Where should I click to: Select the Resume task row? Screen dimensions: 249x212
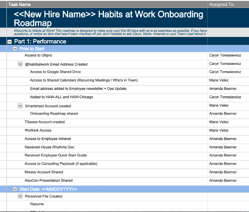pyautogui.click(x=37, y=204)
